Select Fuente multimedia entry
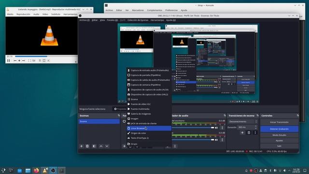The height and width of the screenshot is (174, 309). 149,109
